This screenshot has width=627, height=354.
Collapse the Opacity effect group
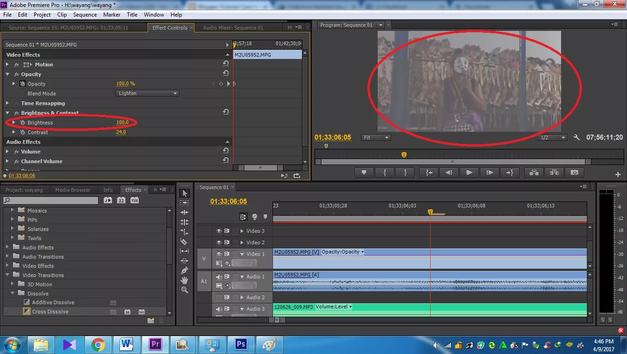point(7,74)
